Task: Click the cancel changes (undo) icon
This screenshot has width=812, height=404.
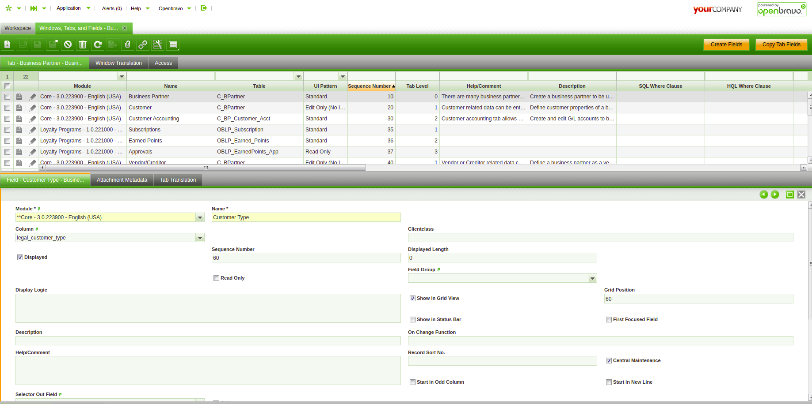Action: coord(68,45)
